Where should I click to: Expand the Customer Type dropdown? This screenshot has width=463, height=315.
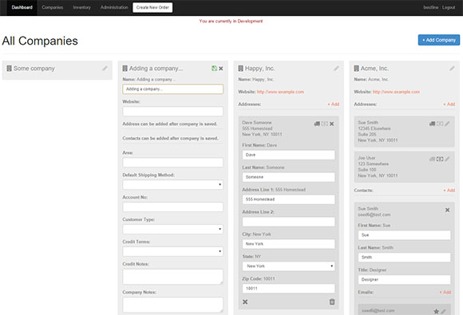pyautogui.click(x=172, y=229)
